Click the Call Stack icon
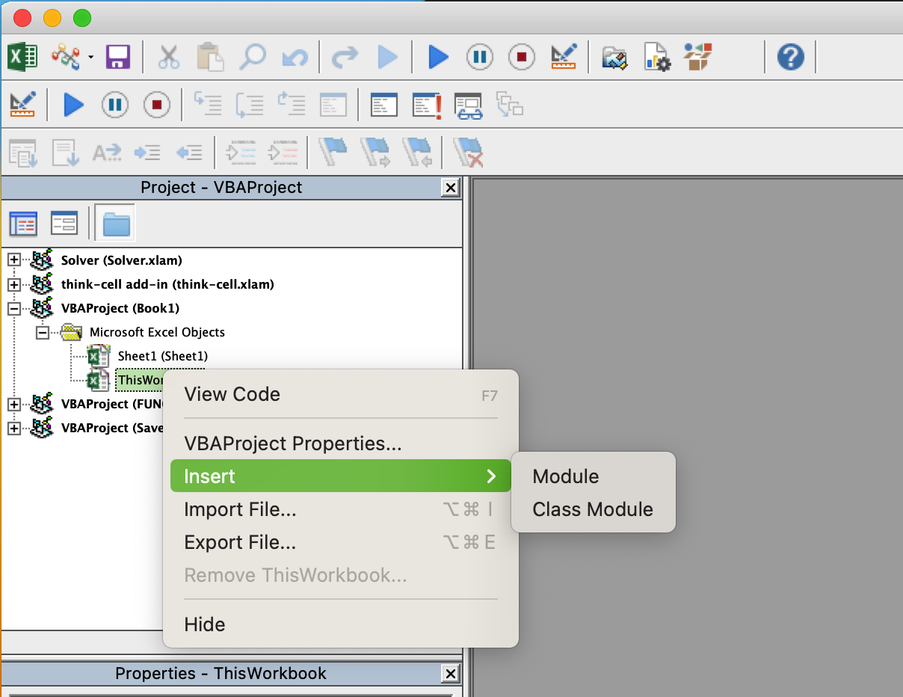Screen dimensions: 903x697 [x=511, y=105]
